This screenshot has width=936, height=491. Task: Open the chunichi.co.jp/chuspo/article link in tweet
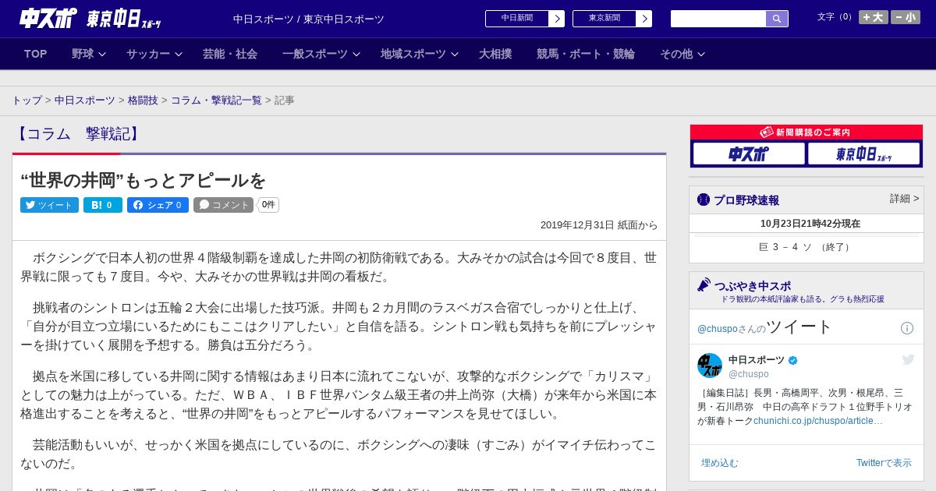click(x=818, y=421)
